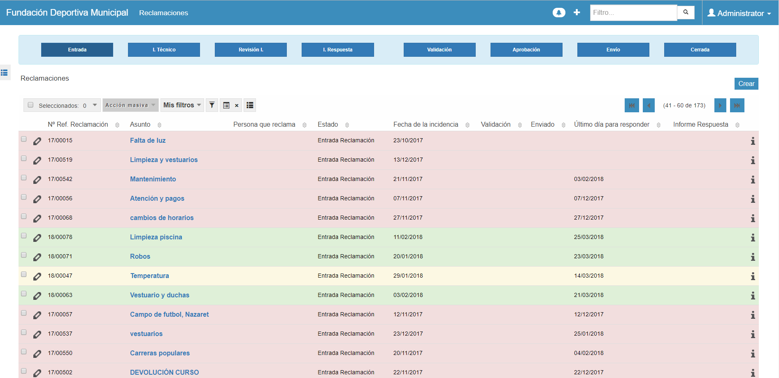Expand the Mis filtros dropdown
Image resolution: width=779 pixels, height=378 pixels.
click(x=181, y=105)
